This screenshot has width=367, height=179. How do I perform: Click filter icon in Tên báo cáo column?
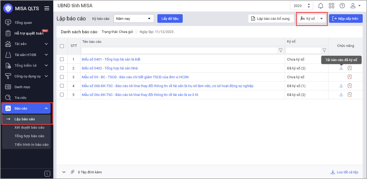[x=281, y=50]
